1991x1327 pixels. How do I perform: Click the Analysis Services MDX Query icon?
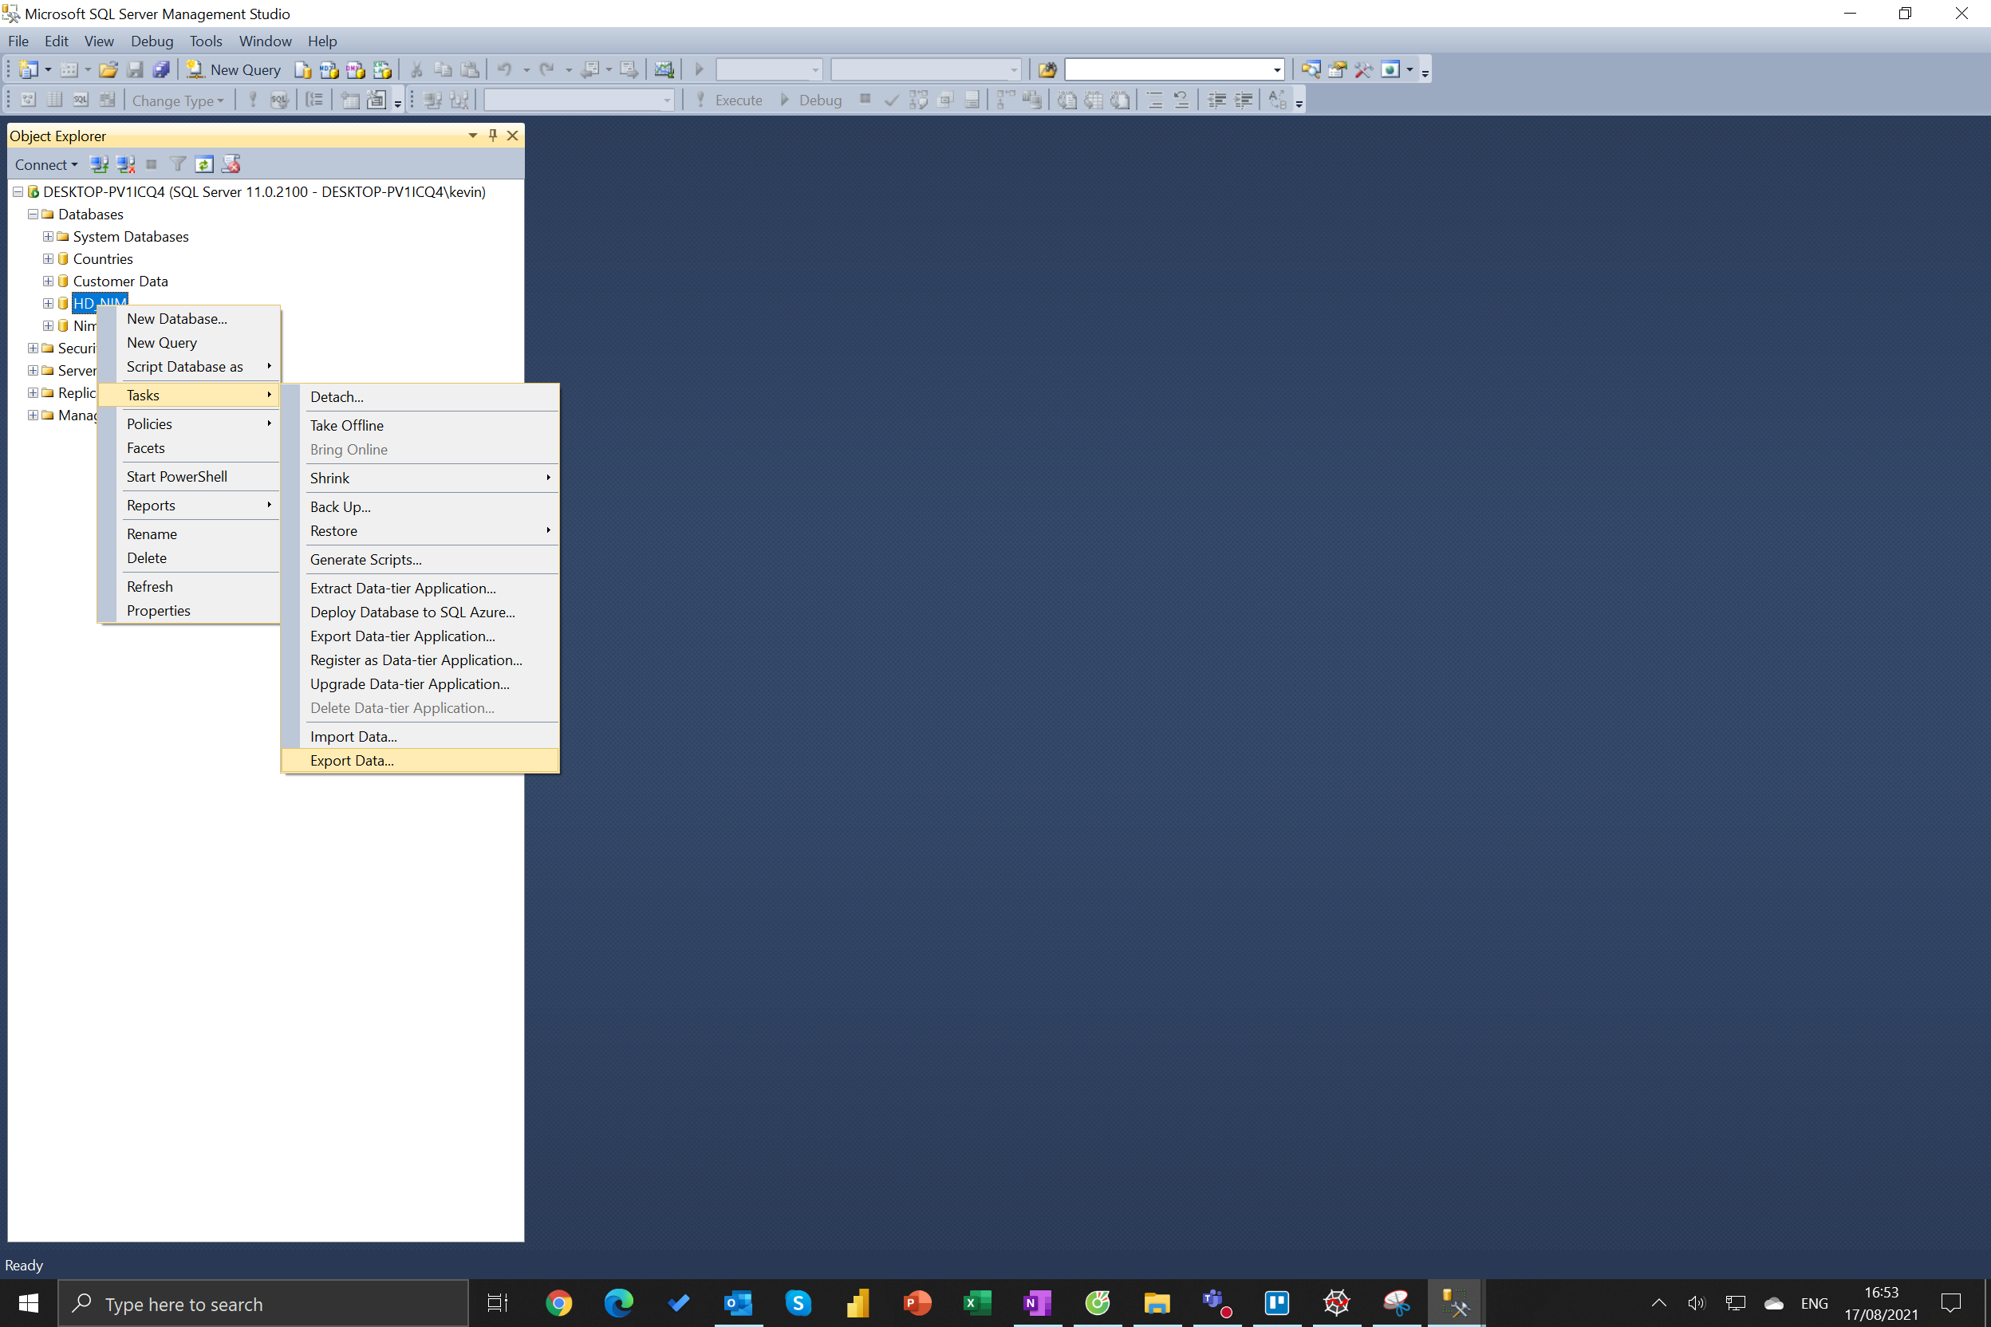coord(329,69)
